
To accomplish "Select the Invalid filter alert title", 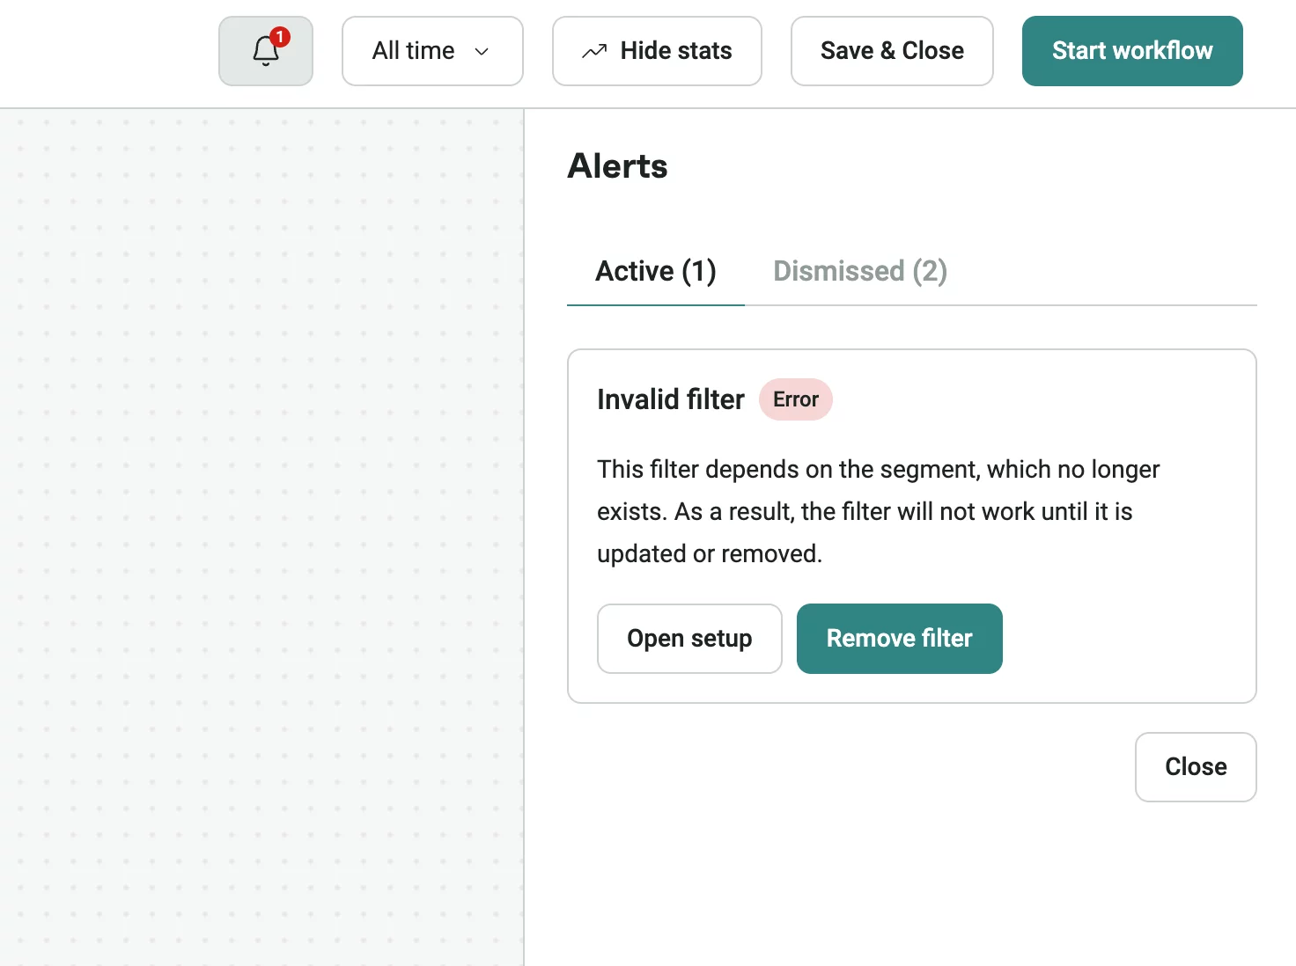I will coord(670,399).
